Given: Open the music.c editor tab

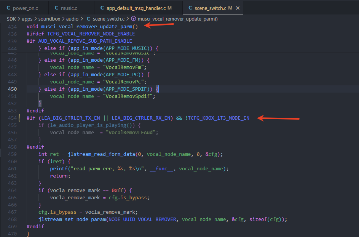Looking at the screenshot, I should click(71, 8).
